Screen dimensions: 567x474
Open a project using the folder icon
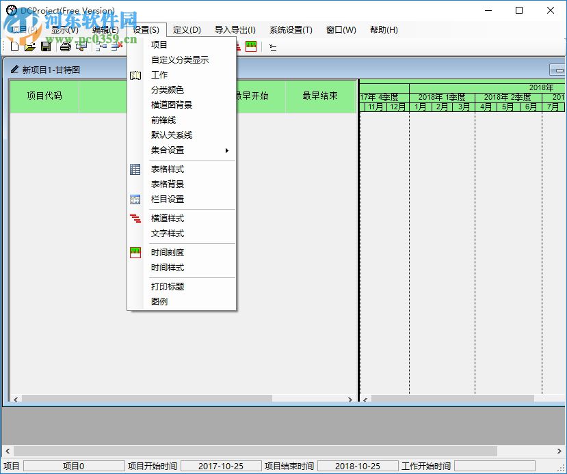point(29,46)
